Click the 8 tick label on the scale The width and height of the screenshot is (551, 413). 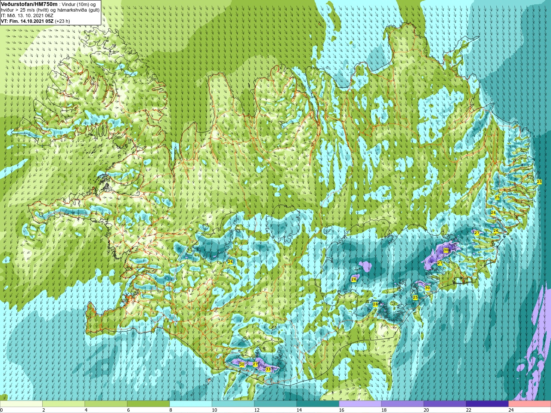171,410
